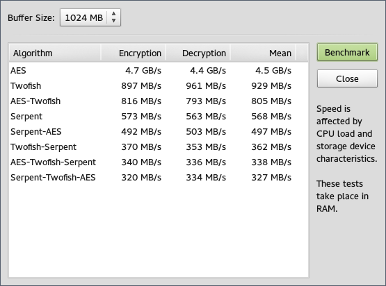
Task: Select the AES algorithm row
Action: (x=159, y=71)
